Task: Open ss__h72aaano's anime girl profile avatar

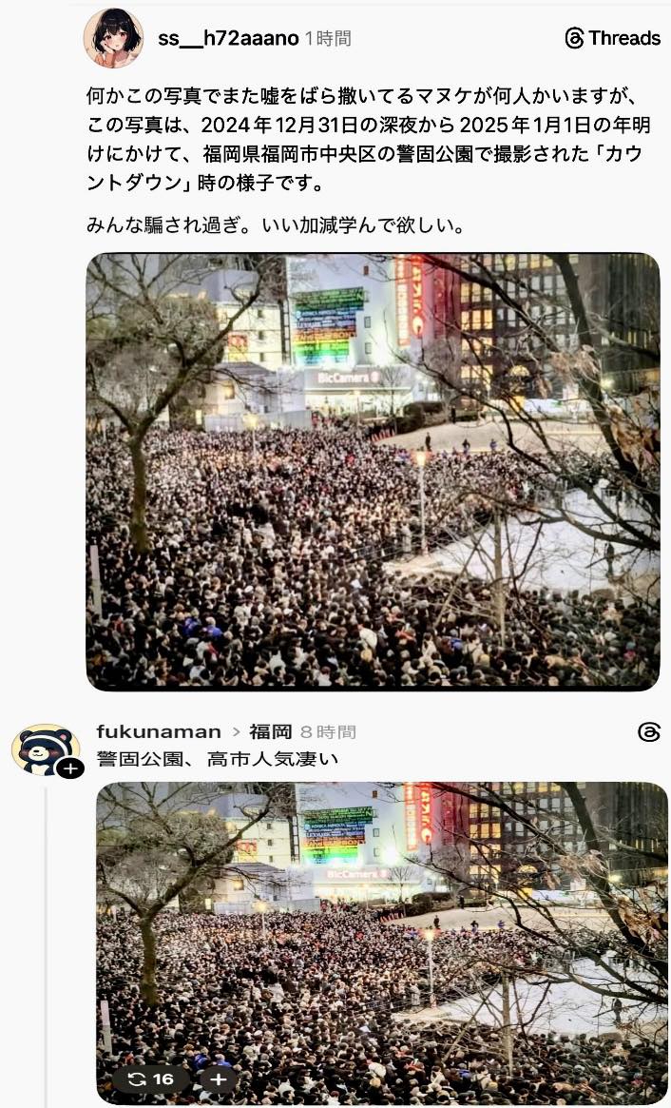Action: [x=113, y=38]
